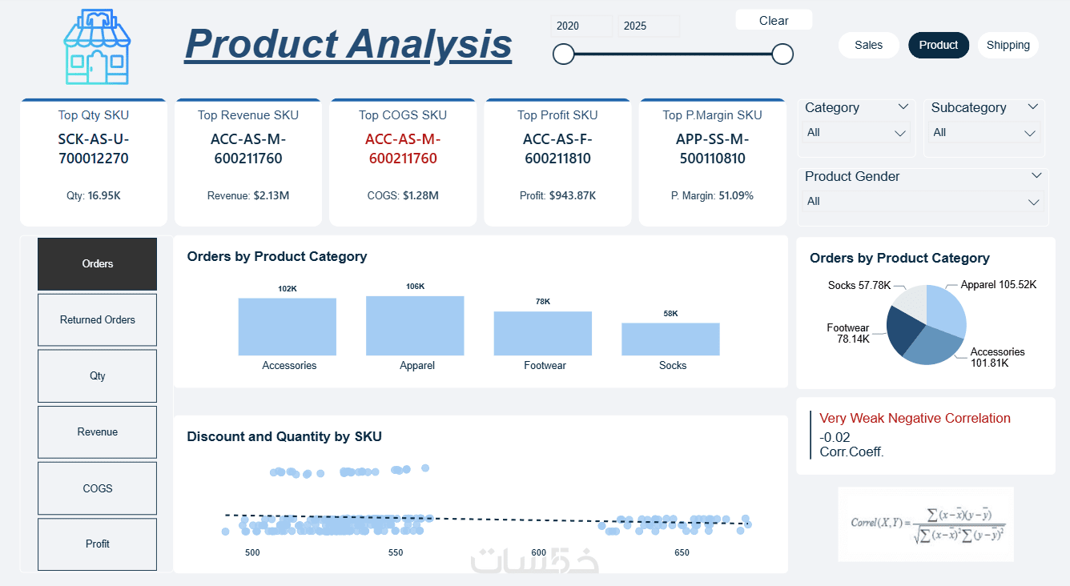Click the Accessories bar in the chart
The height and width of the screenshot is (586, 1070).
(287, 327)
